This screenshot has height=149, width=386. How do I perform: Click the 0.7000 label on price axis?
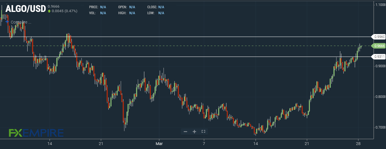click(380, 127)
